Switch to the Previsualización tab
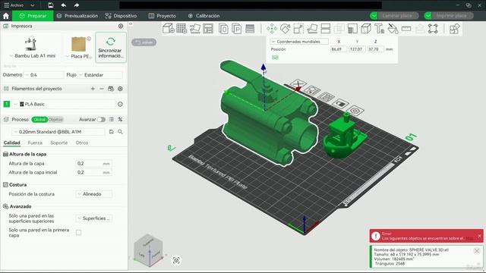This screenshot has width=486, height=273. click(x=77, y=16)
